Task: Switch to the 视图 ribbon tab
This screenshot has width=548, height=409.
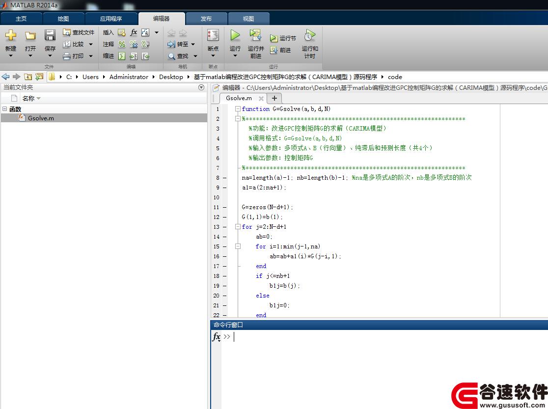Action: click(248, 19)
